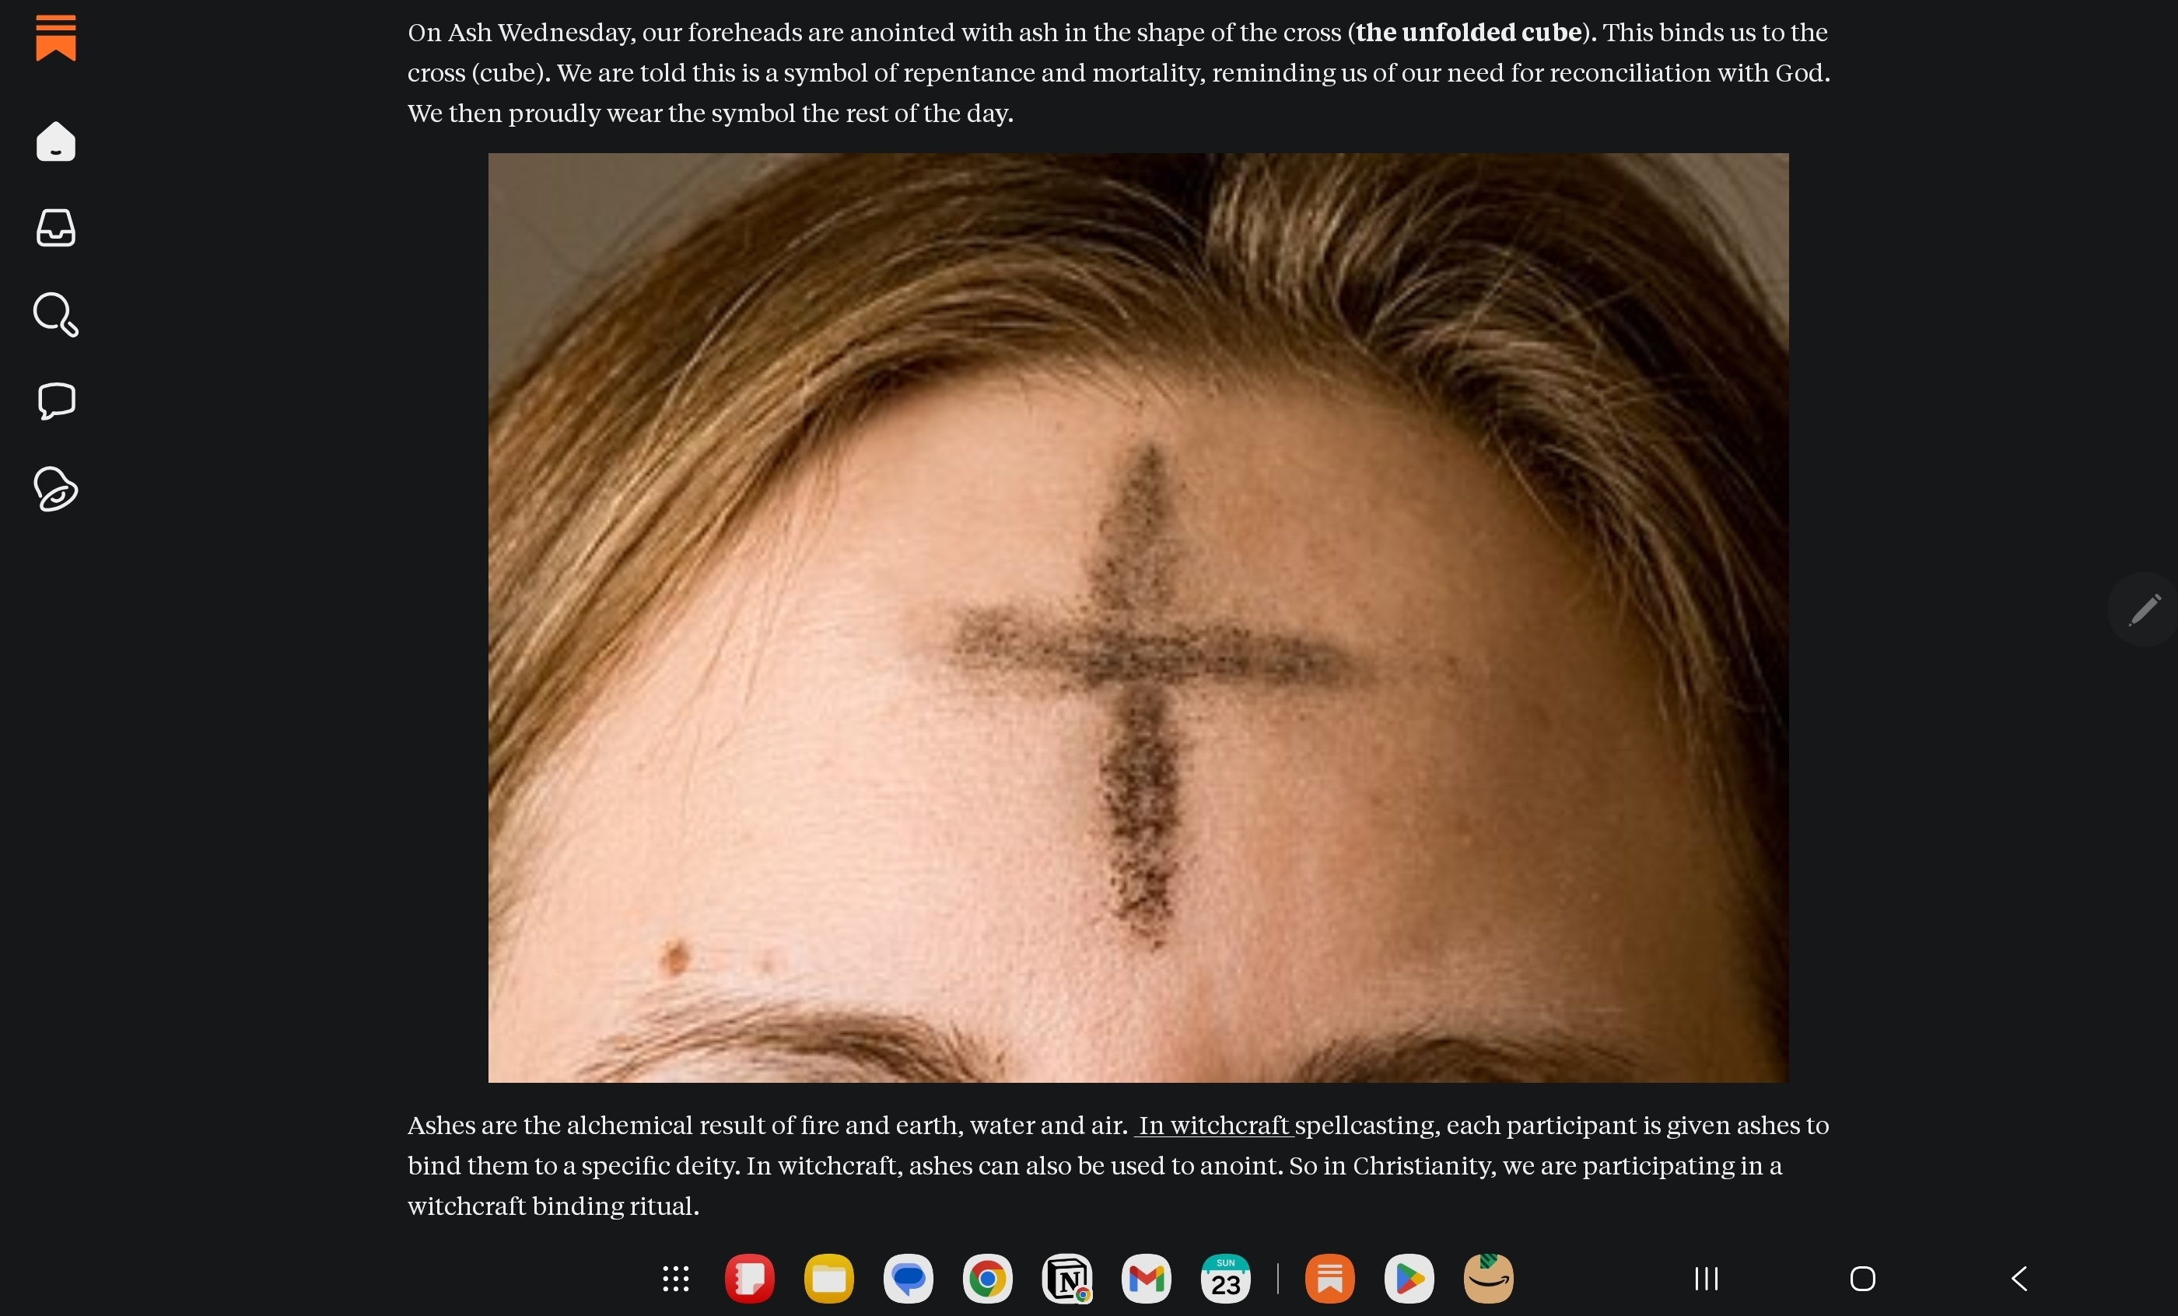Open the Inbox tray
Image resolution: width=2178 pixels, height=1316 pixels.
pos(56,228)
